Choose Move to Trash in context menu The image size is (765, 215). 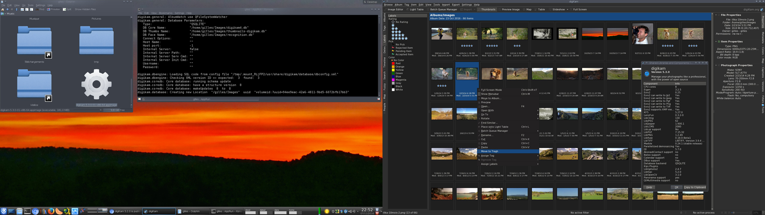pyautogui.click(x=508, y=152)
